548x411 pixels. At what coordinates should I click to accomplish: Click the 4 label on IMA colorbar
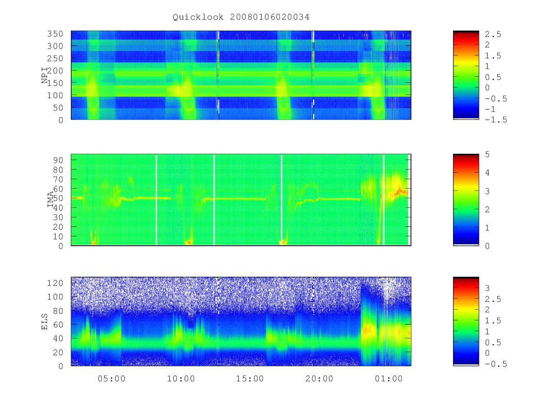click(488, 173)
